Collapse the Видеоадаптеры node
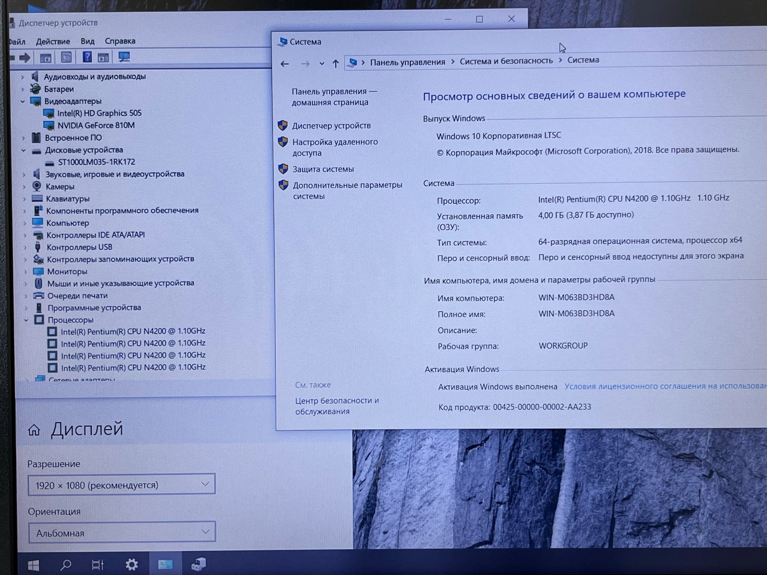This screenshot has width=767, height=575. tap(23, 102)
